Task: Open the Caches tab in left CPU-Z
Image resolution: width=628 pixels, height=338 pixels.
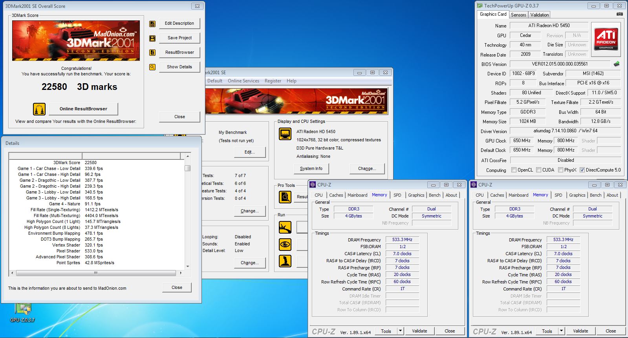Action: click(336, 195)
